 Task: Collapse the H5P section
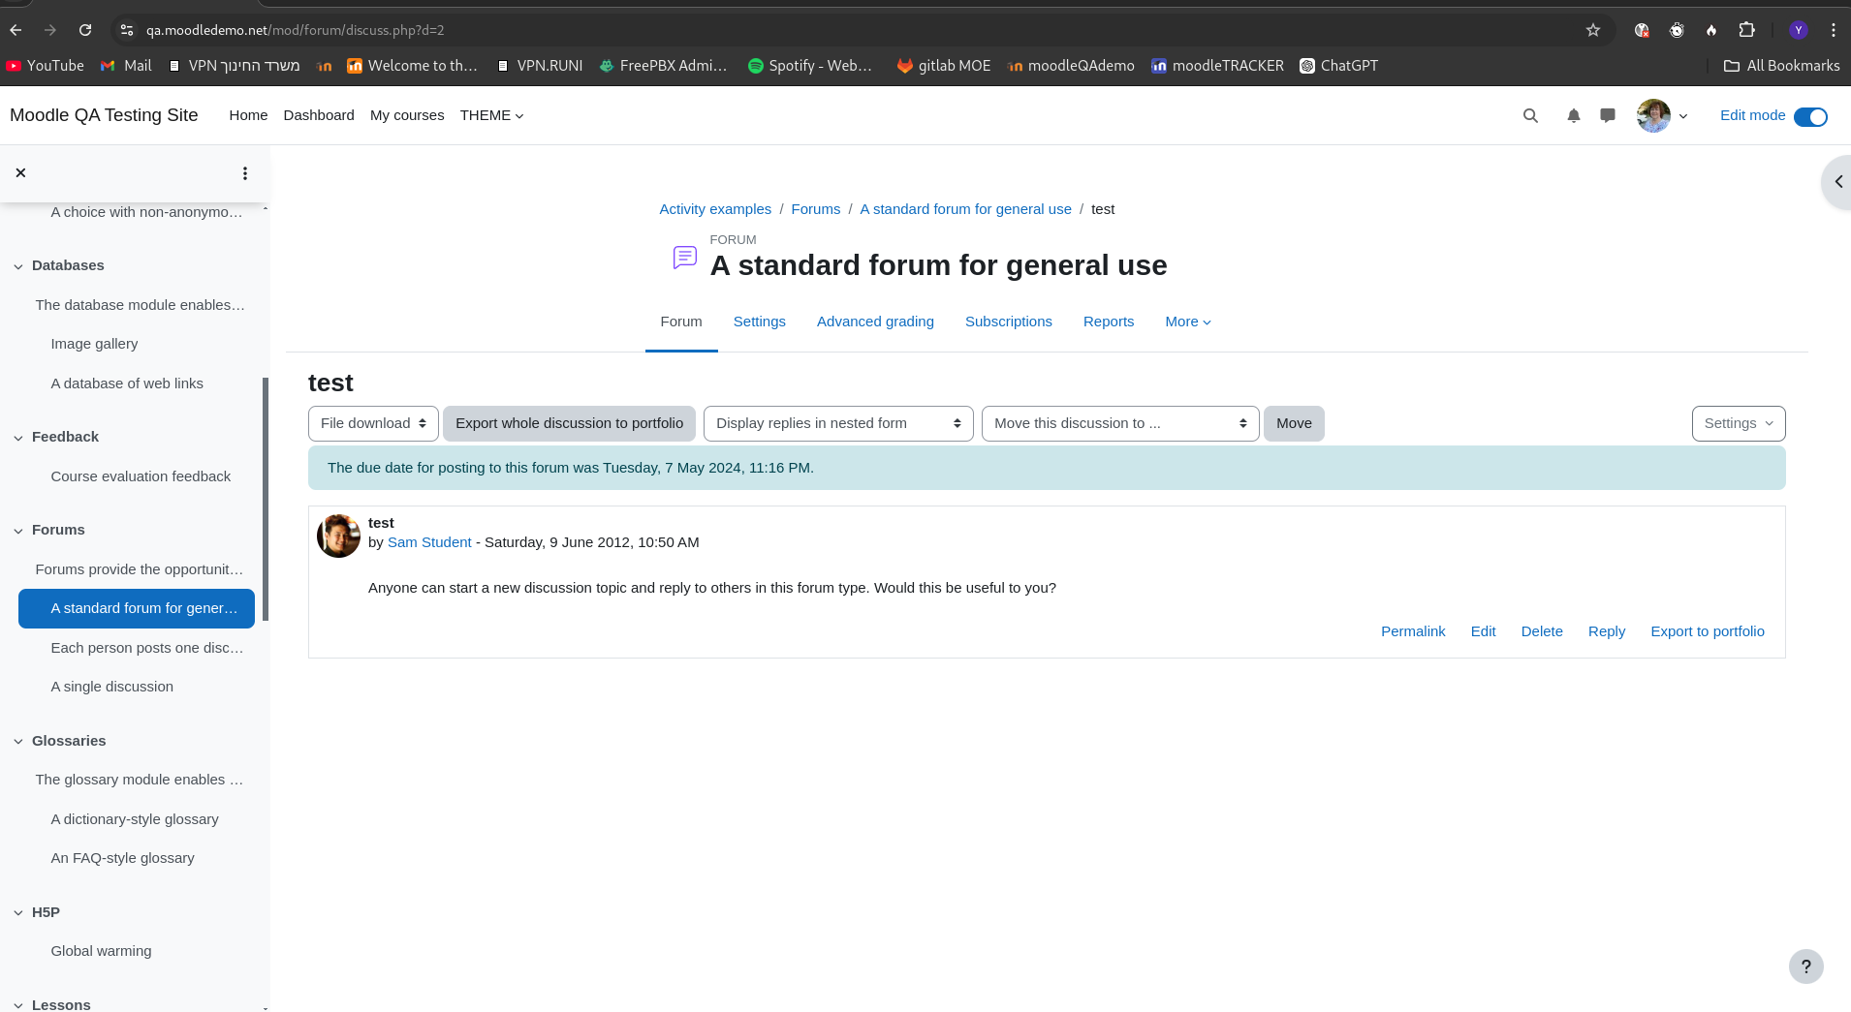click(18, 913)
